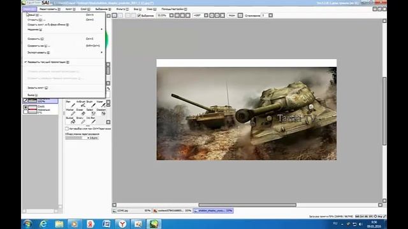Click the volume icon in system tray
408x229 pixels.
click(x=360, y=224)
